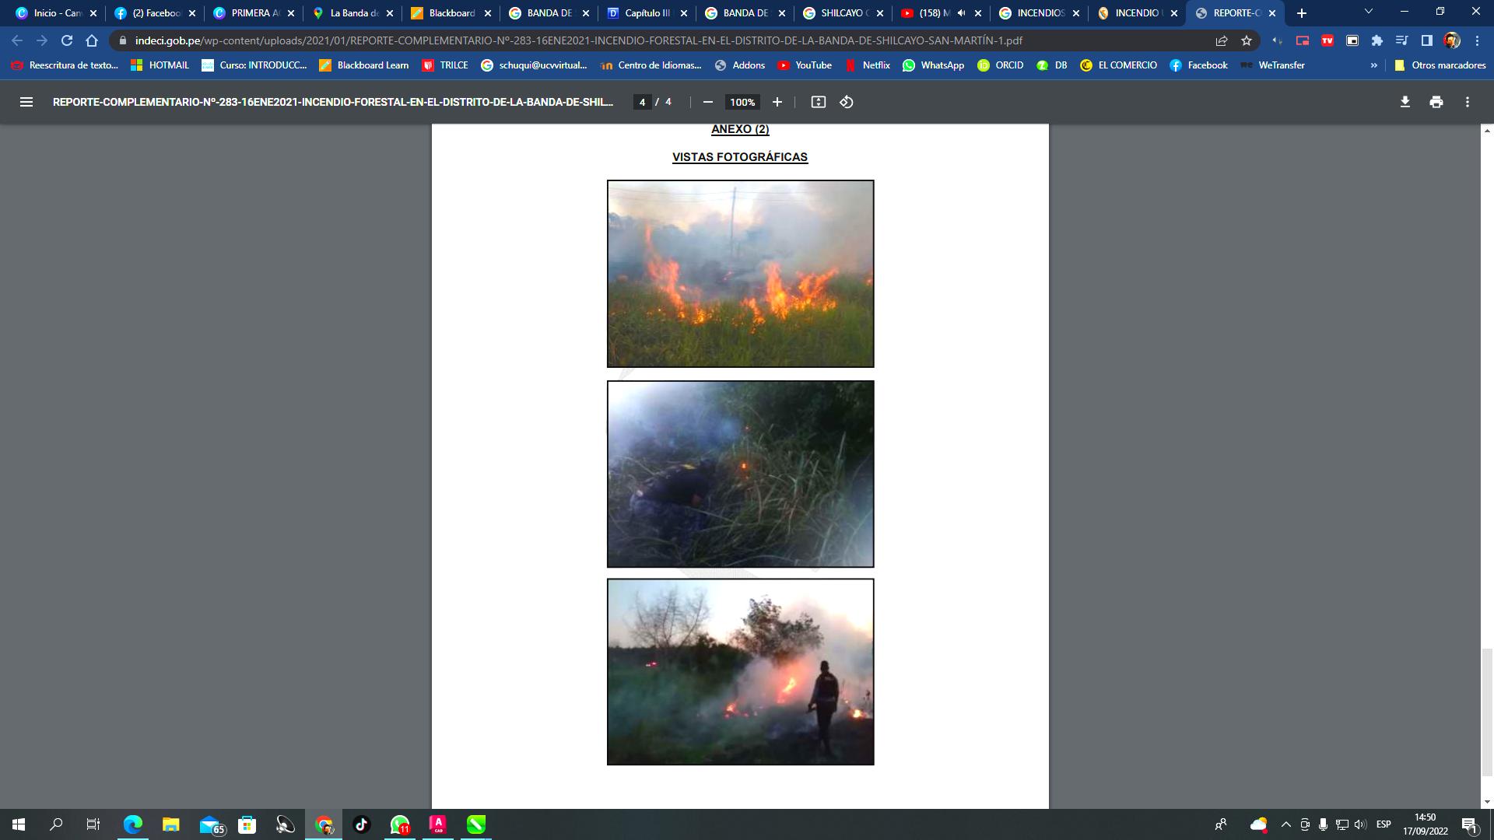
Task: Expand hidden bookmarks chevron
Action: click(x=1373, y=65)
